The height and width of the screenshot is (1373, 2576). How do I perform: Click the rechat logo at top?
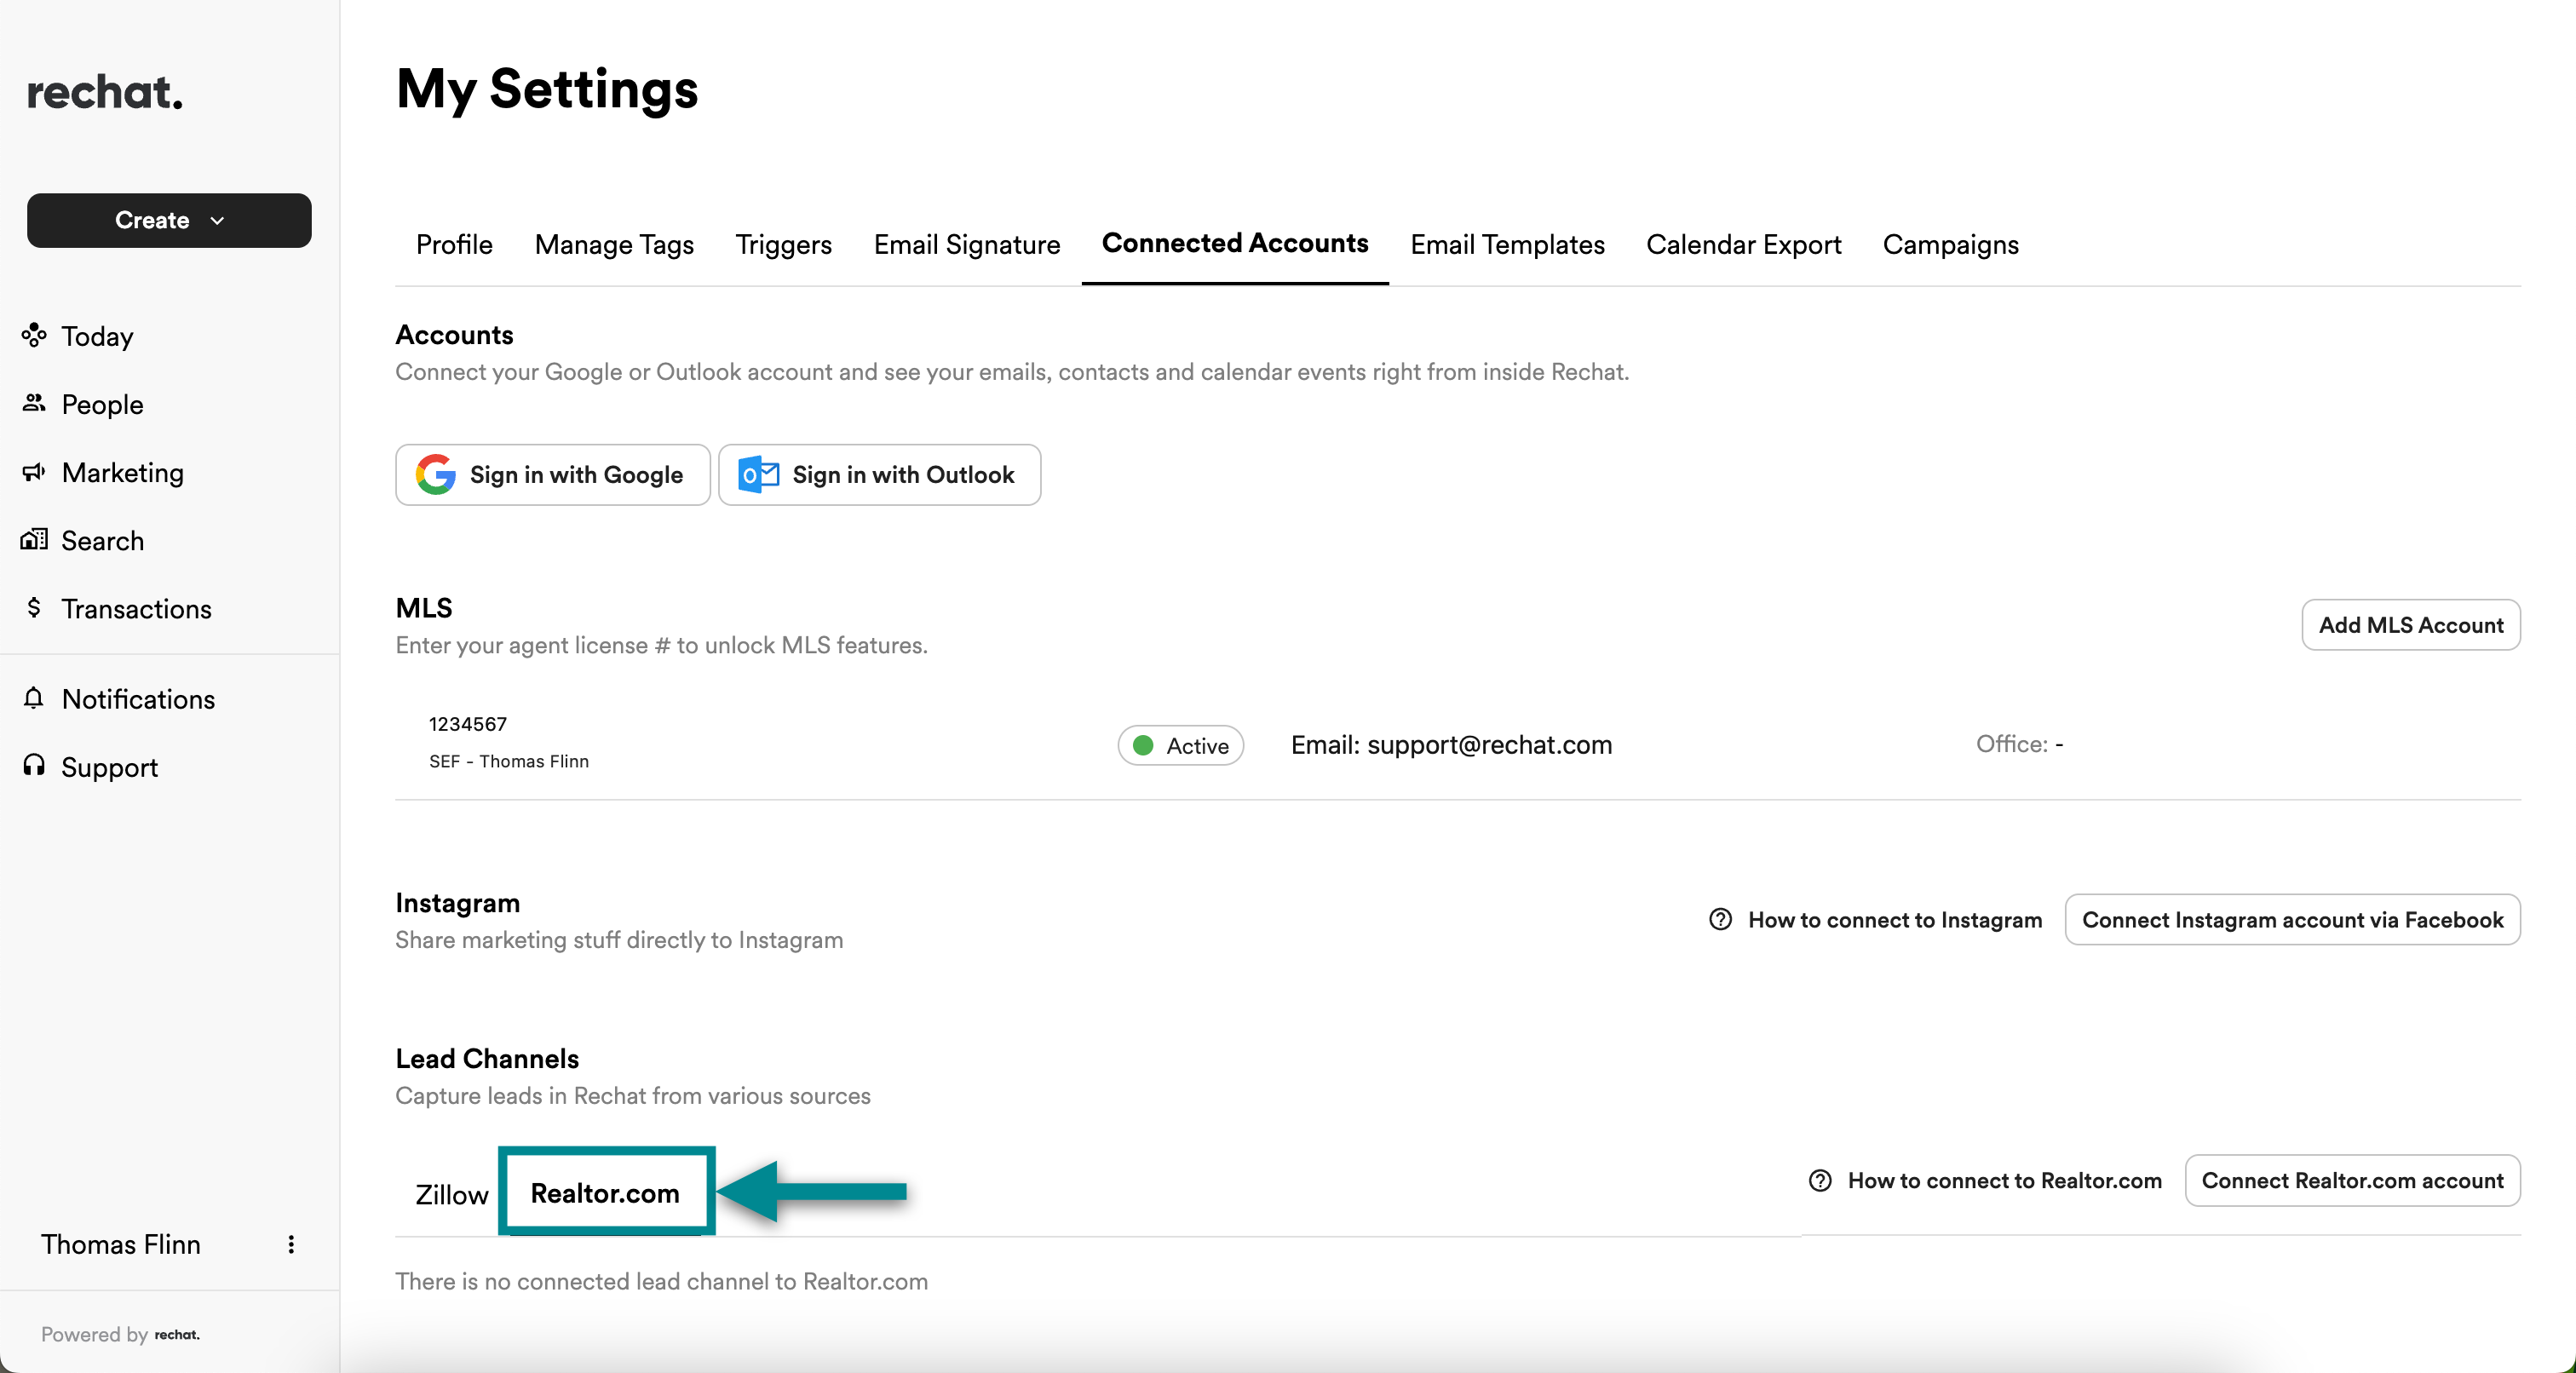click(105, 93)
